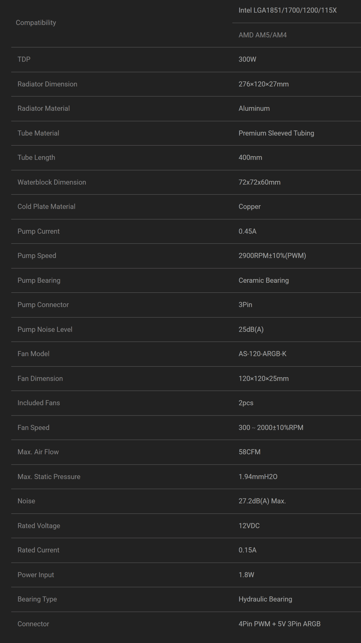Click the Premium Sleeved Tubing text
361x643 pixels.
click(276, 133)
